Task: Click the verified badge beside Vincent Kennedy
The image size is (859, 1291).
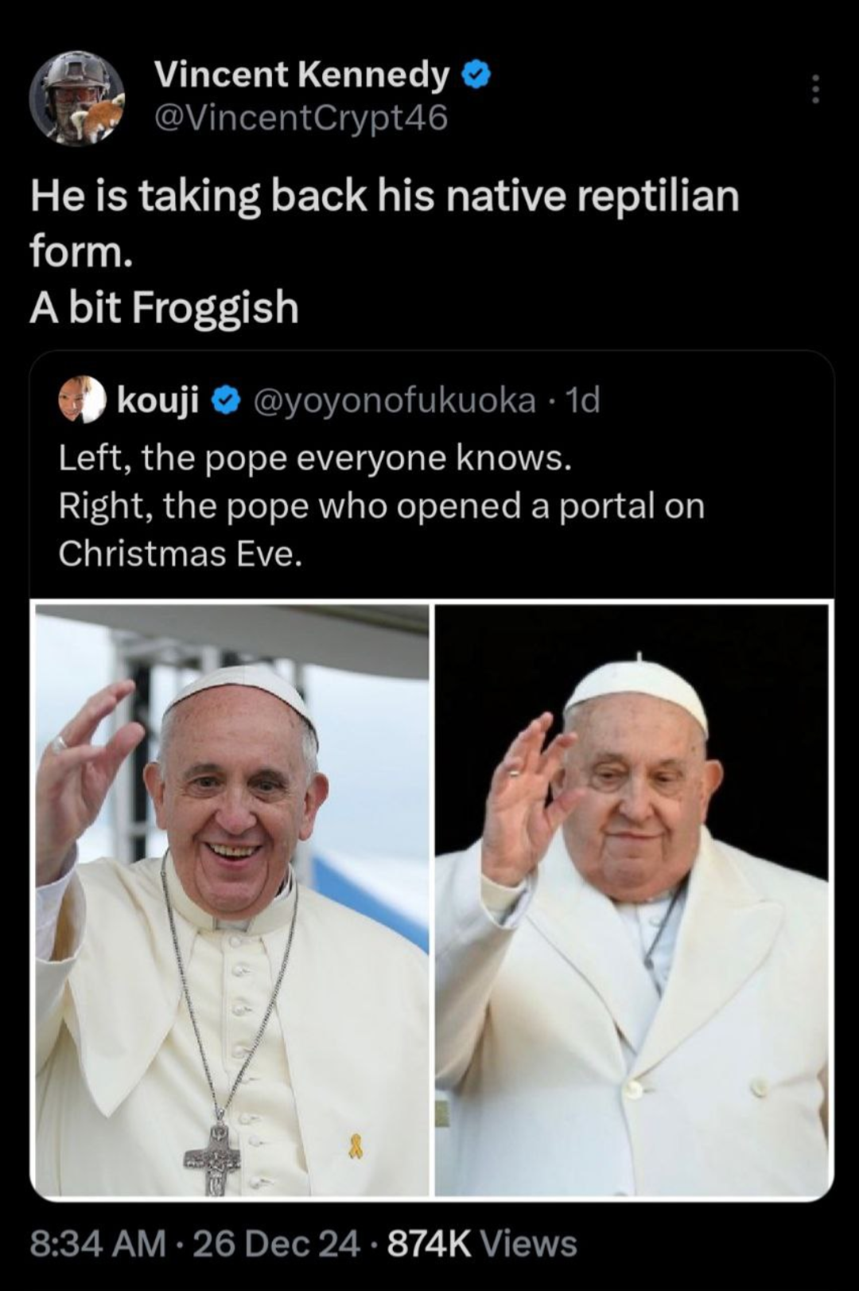Action: (x=476, y=75)
